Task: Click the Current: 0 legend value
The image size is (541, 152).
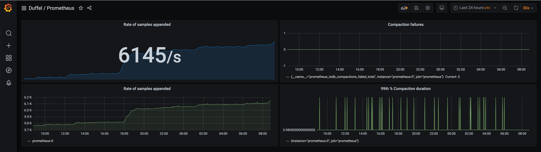Action: tap(453, 77)
